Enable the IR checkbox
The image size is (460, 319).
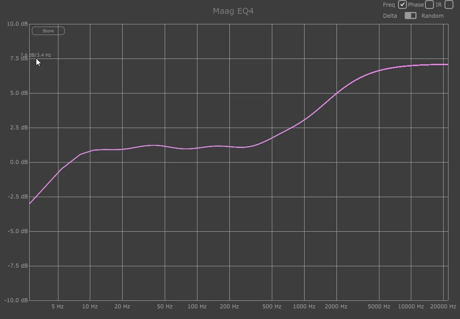click(449, 5)
